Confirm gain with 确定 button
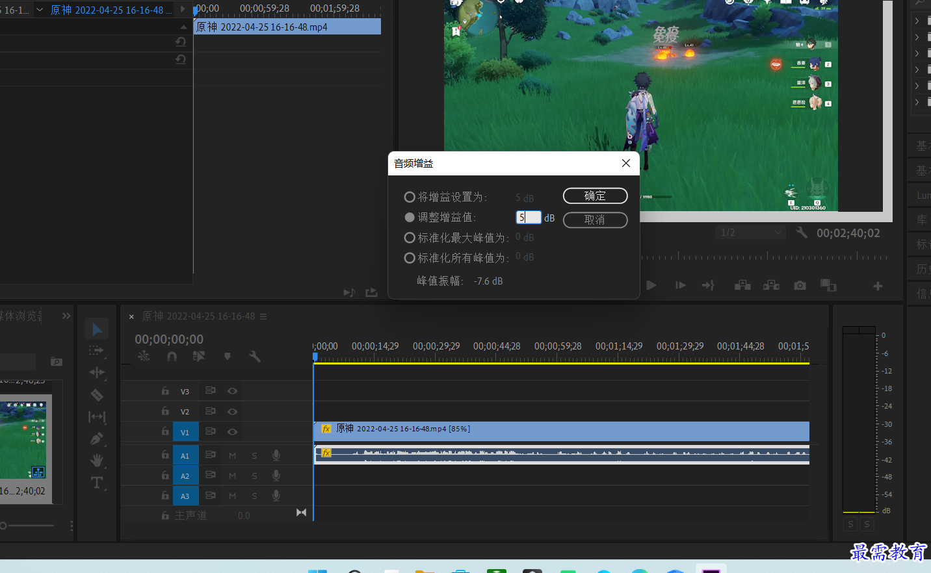Image resolution: width=931 pixels, height=573 pixels. tap(595, 196)
